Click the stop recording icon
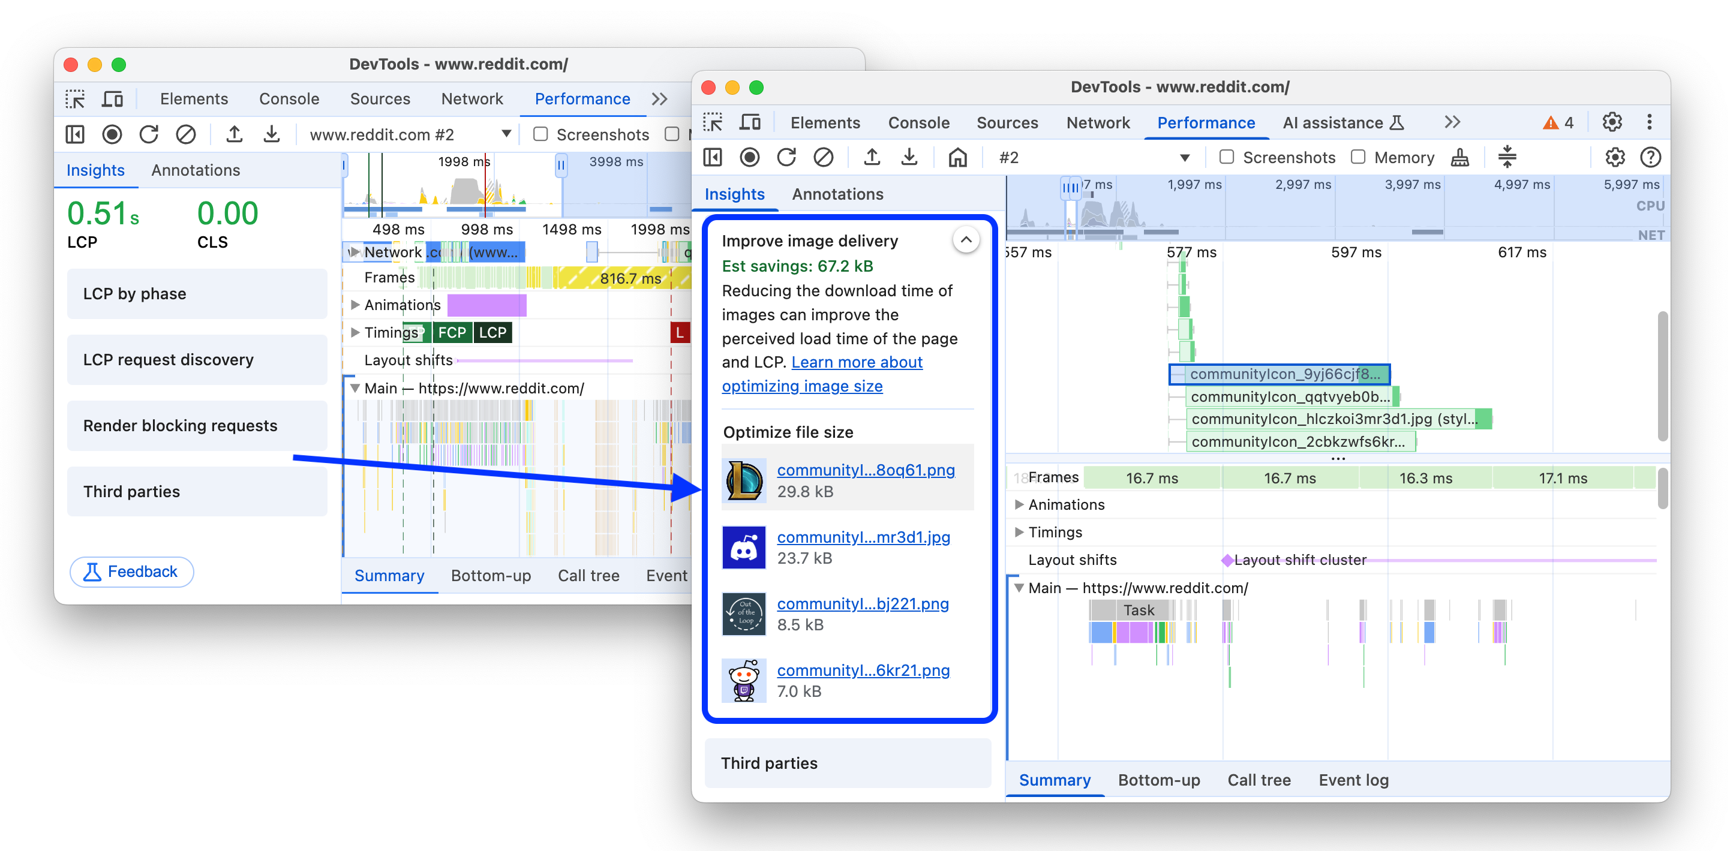Image resolution: width=1733 pixels, height=851 pixels. coord(750,157)
